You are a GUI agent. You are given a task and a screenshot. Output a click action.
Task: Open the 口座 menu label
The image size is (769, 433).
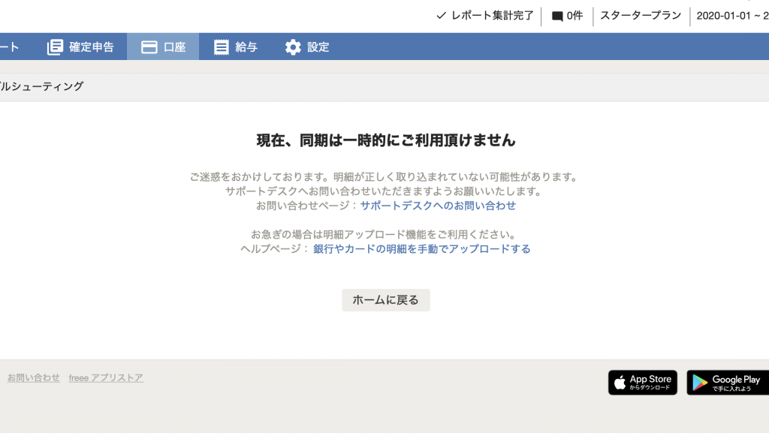click(x=174, y=47)
